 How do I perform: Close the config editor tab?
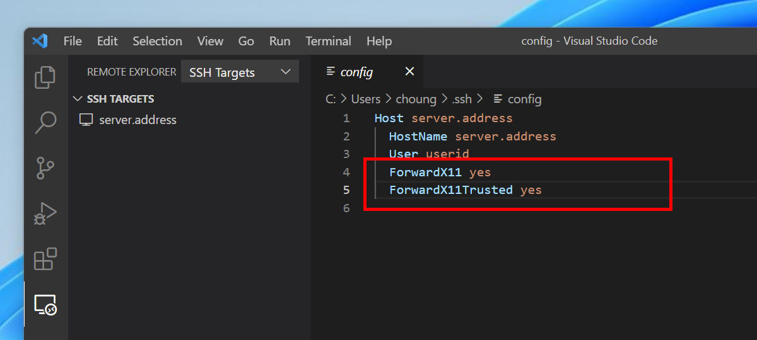pyautogui.click(x=409, y=71)
